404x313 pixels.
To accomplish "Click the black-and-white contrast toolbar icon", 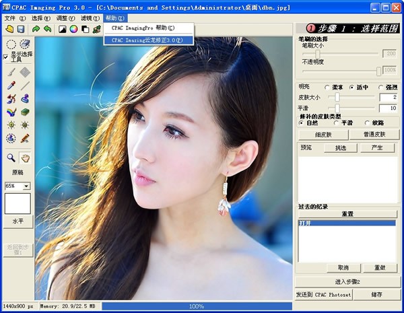I will tap(63, 29).
